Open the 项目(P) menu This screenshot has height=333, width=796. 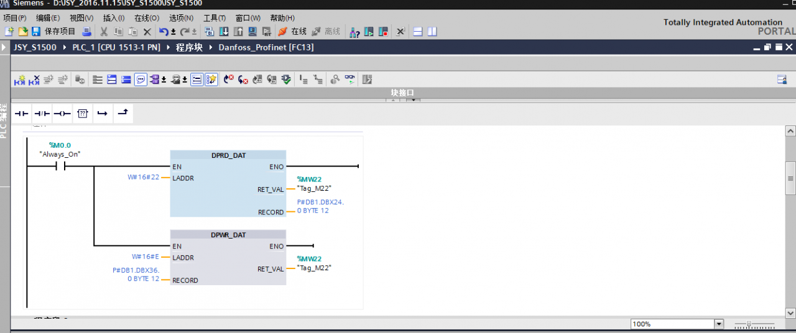pyautogui.click(x=14, y=18)
